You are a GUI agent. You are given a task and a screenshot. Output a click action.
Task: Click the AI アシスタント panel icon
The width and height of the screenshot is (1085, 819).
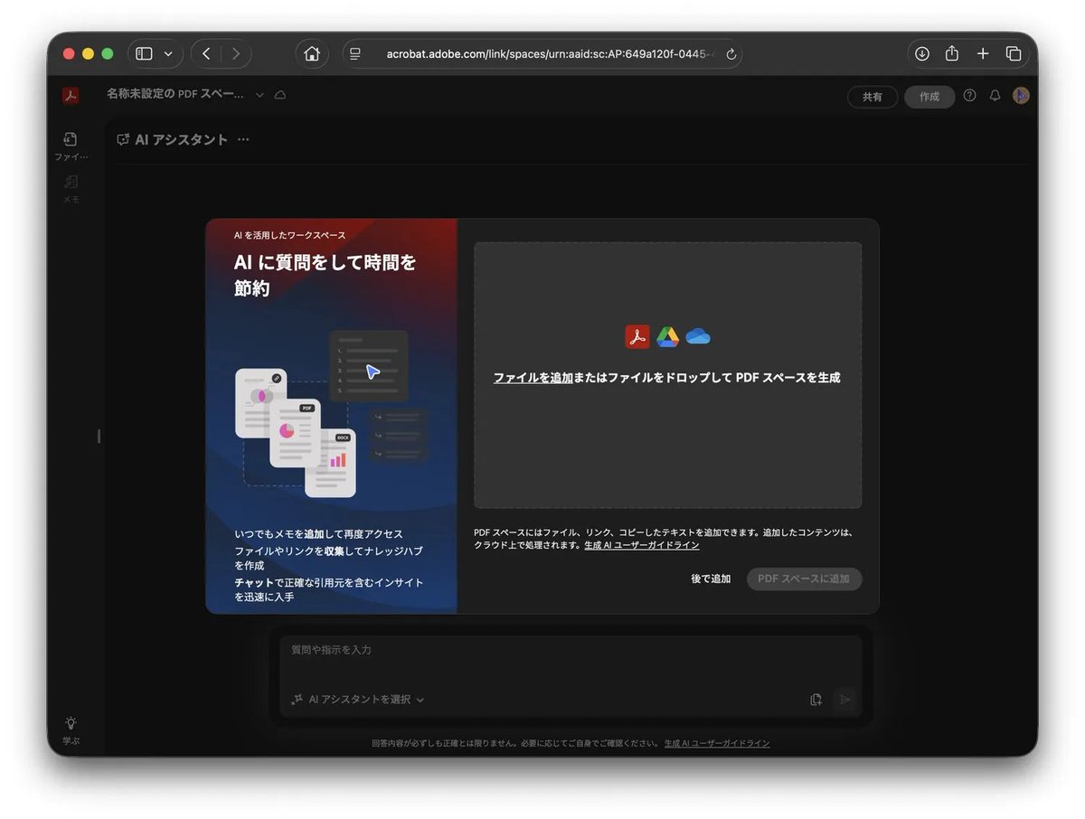click(123, 139)
